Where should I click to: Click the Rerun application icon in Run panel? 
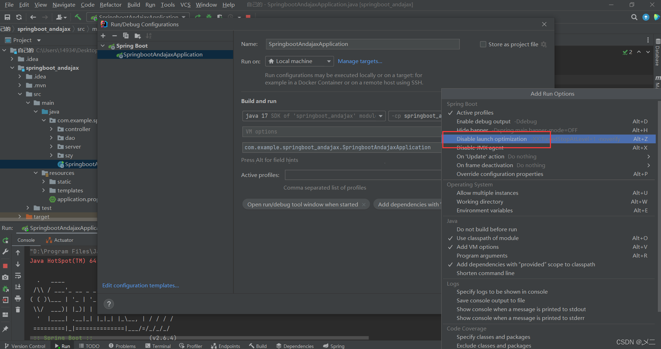pos(5,240)
